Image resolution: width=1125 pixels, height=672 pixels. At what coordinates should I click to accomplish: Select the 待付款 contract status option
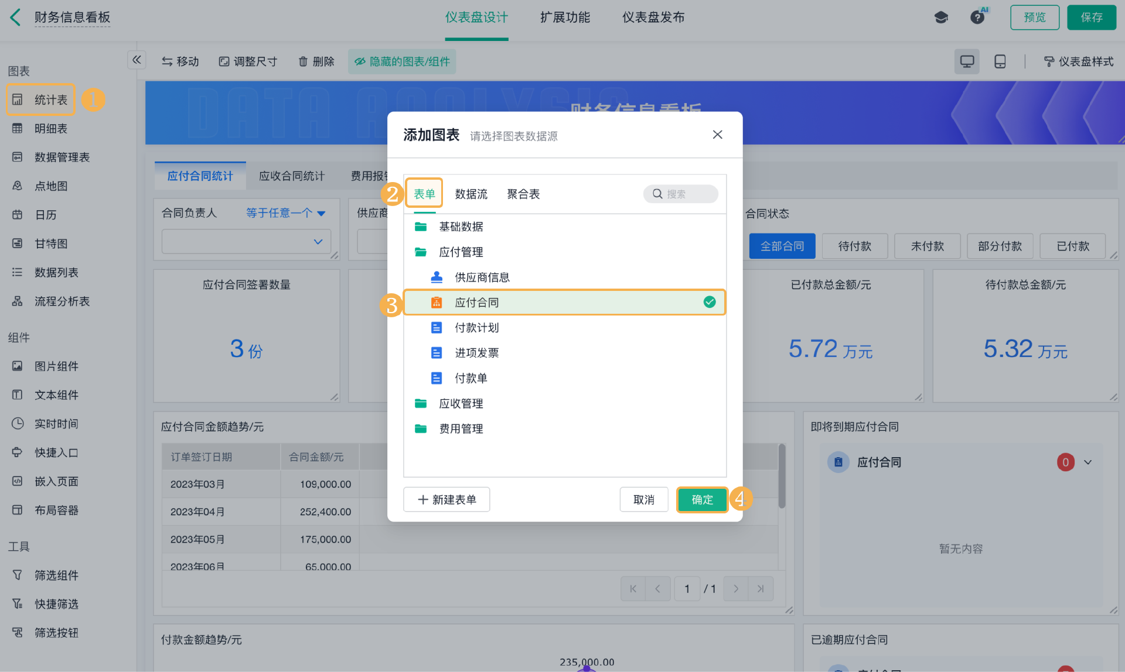click(x=854, y=246)
